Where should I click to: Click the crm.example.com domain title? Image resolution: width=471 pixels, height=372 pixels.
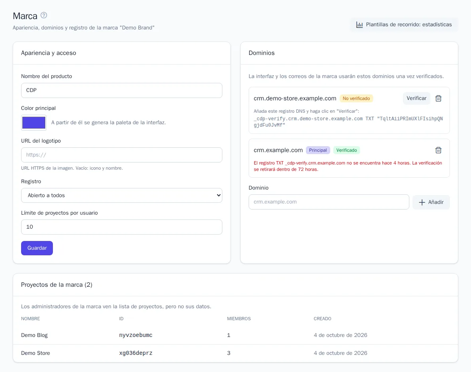tap(278, 150)
